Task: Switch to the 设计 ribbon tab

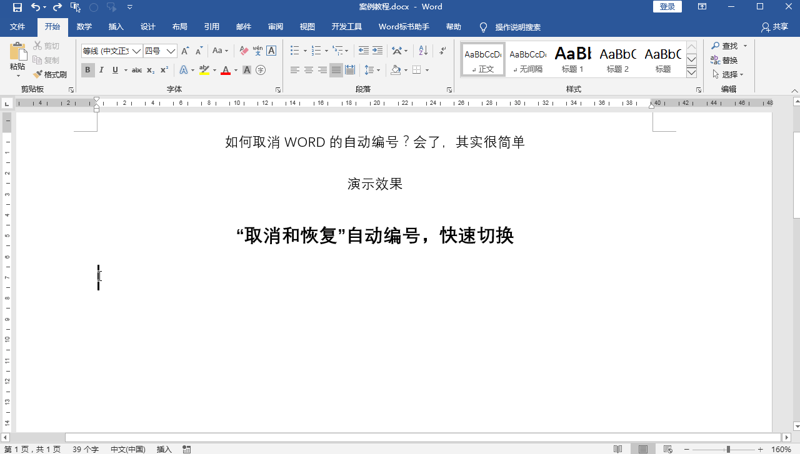Action: point(148,27)
